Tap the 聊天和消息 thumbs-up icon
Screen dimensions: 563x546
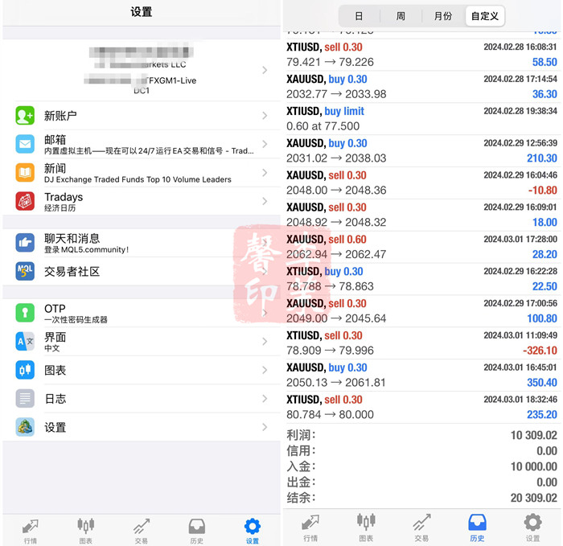click(x=25, y=242)
